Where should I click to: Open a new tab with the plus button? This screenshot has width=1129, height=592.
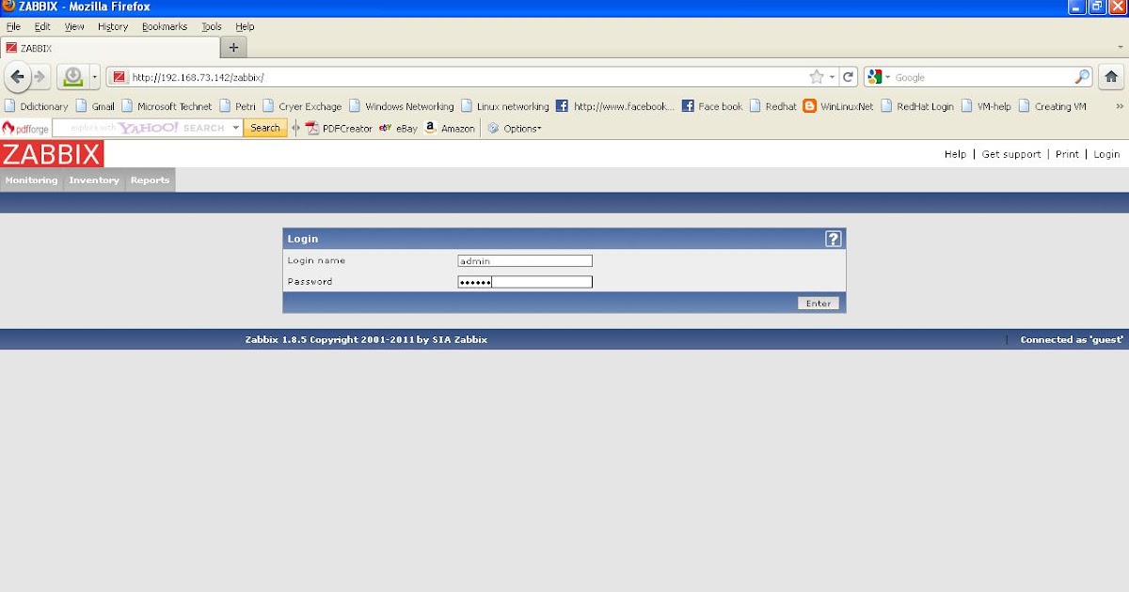click(233, 47)
